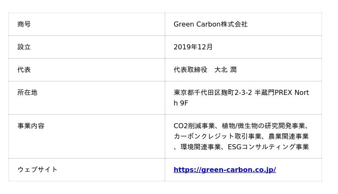The width and height of the screenshot is (338, 194).
Task: Click the 代表取締役 title text
Action: point(190,70)
